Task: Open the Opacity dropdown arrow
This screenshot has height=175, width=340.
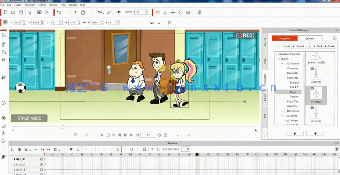Action: (x=147, y=12)
